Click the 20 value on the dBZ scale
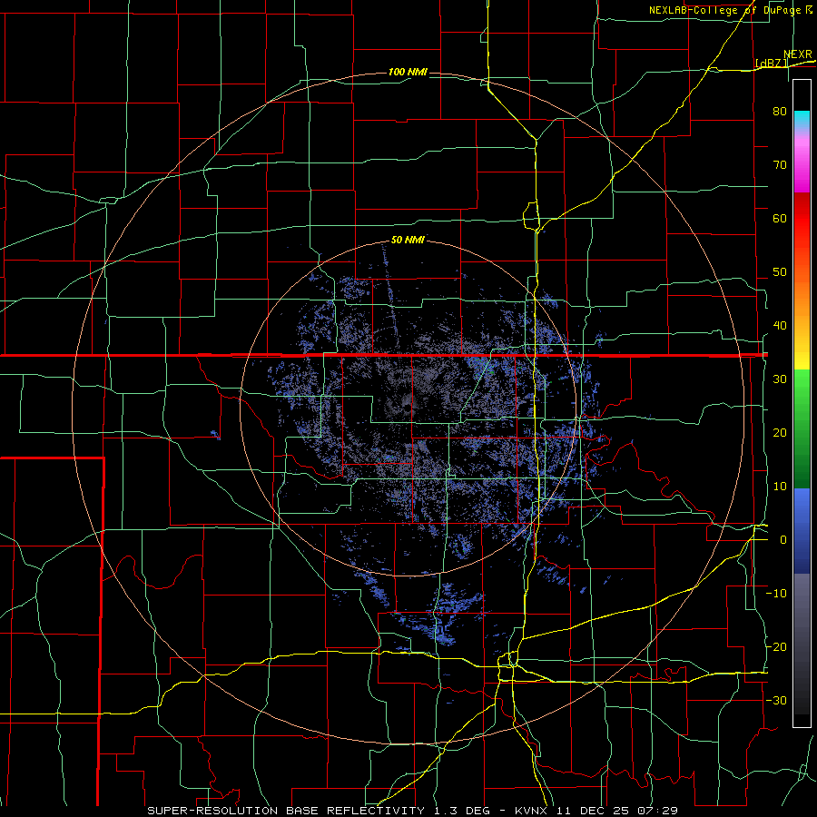The image size is (817, 817). pyautogui.click(x=780, y=432)
